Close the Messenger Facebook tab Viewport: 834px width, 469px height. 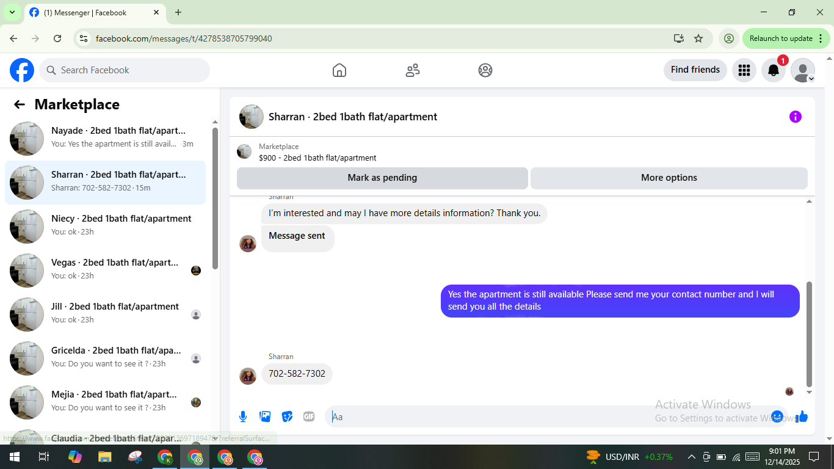pyautogui.click(x=156, y=12)
